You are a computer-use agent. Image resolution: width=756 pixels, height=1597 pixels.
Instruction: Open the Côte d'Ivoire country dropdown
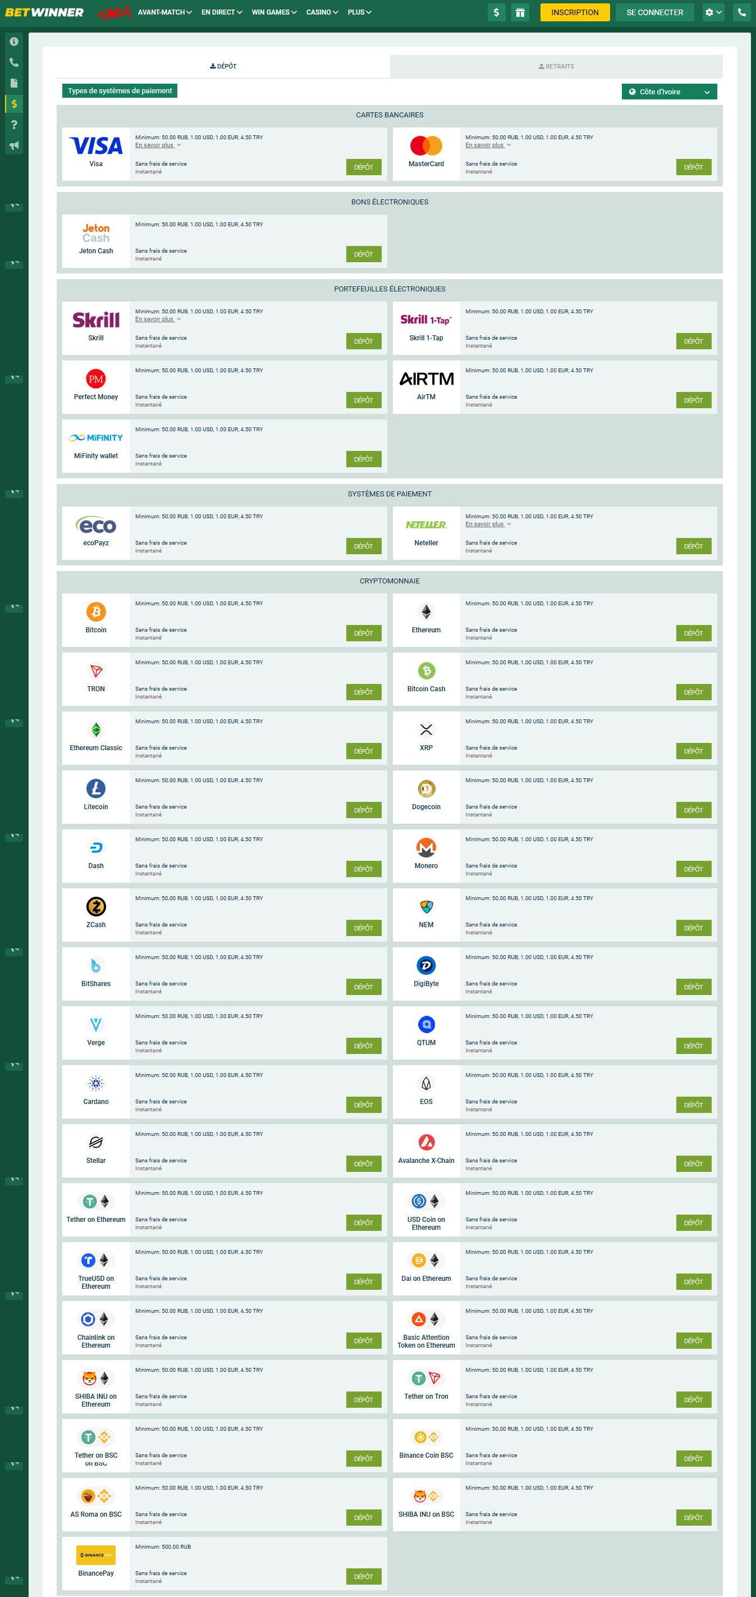(669, 92)
